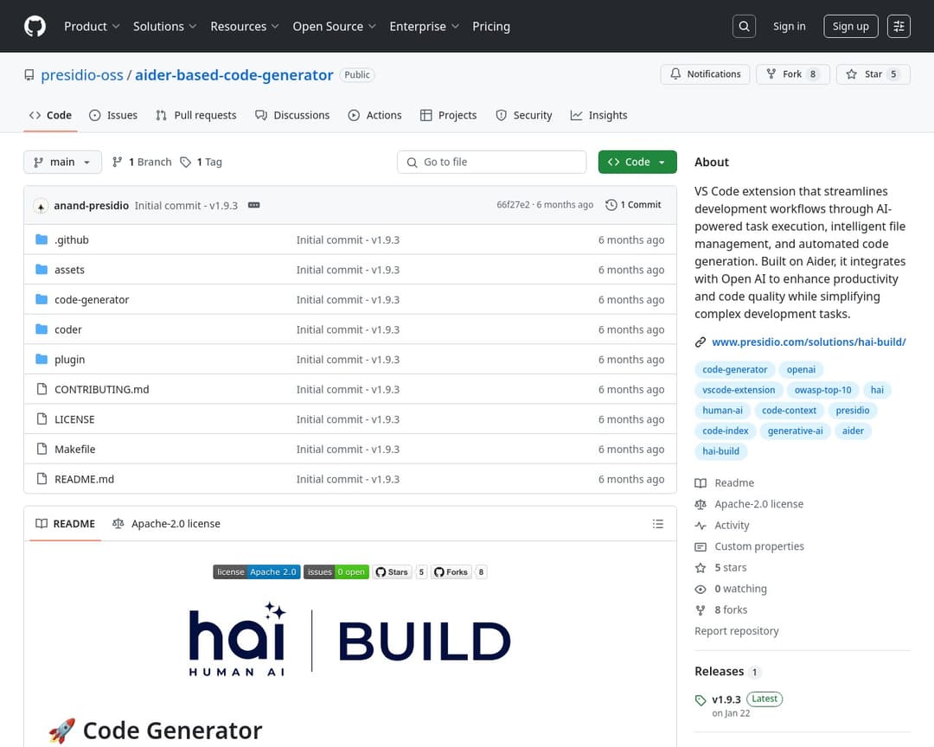
Task: Open aider-based-code-generator repo link
Action: [x=234, y=75]
